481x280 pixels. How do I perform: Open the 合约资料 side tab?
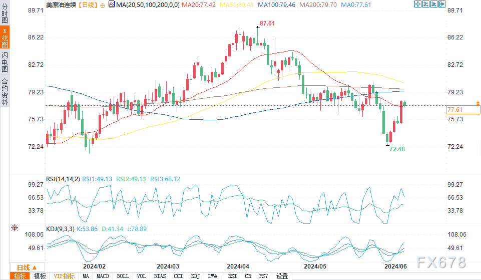[x=5, y=92]
